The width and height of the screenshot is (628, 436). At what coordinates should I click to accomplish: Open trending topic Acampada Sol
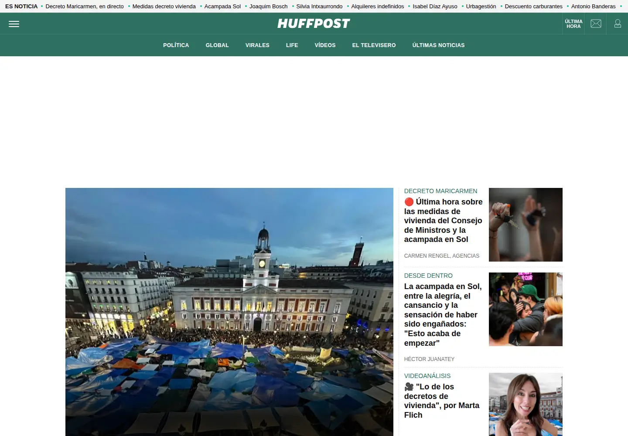click(222, 7)
